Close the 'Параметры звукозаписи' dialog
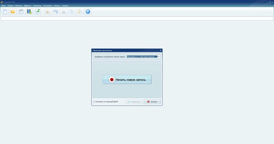274x144 pixels. click(160, 50)
